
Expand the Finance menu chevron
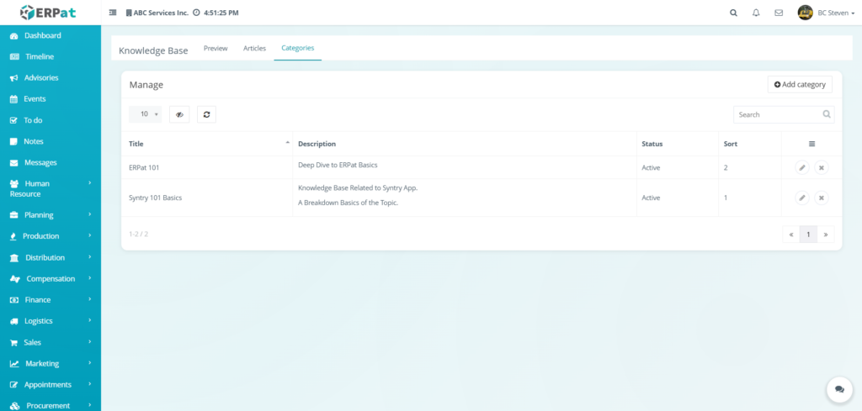89,299
